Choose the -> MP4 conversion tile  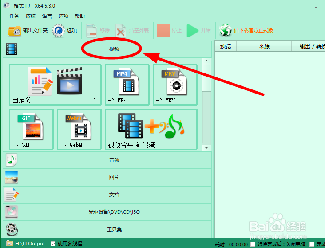point(127,85)
